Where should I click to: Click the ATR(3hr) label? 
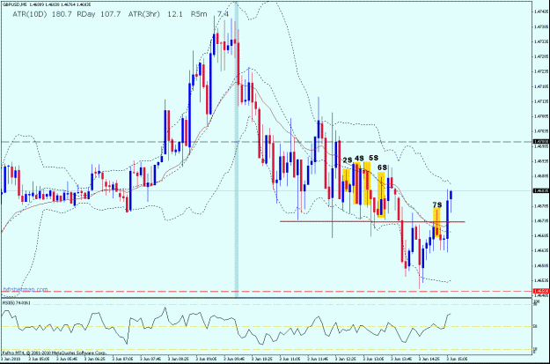[144, 14]
